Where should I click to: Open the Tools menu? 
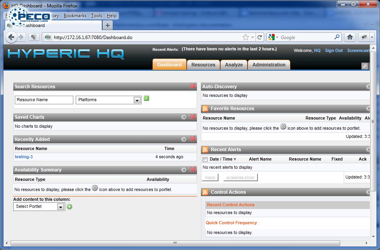click(96, 16)
